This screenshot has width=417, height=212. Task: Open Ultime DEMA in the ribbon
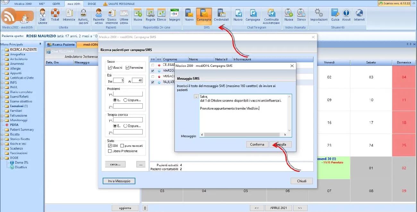[124, 16]
